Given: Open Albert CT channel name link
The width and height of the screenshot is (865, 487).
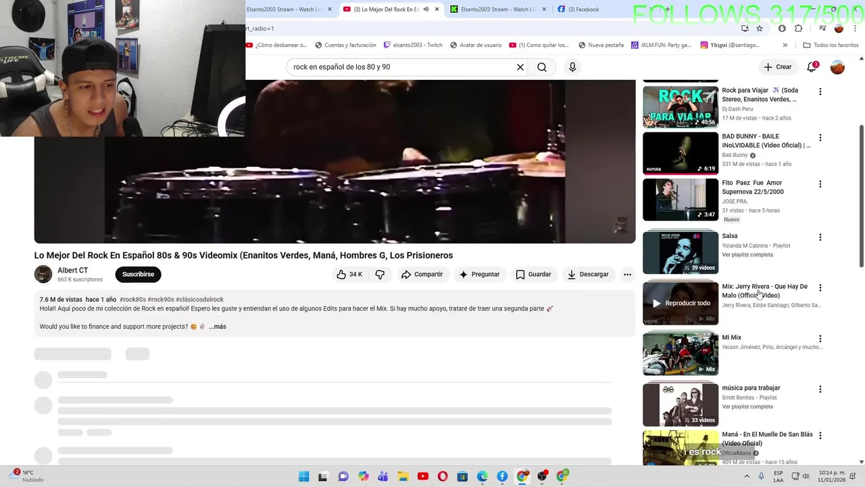Looking at the screenshot, I should (72, 271).
